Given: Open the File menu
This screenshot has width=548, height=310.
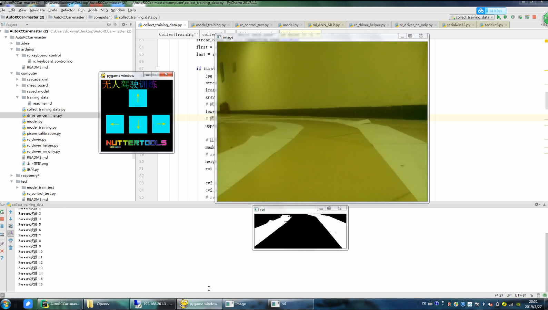Looking at the screenshot, I should [x=2, y=10].
